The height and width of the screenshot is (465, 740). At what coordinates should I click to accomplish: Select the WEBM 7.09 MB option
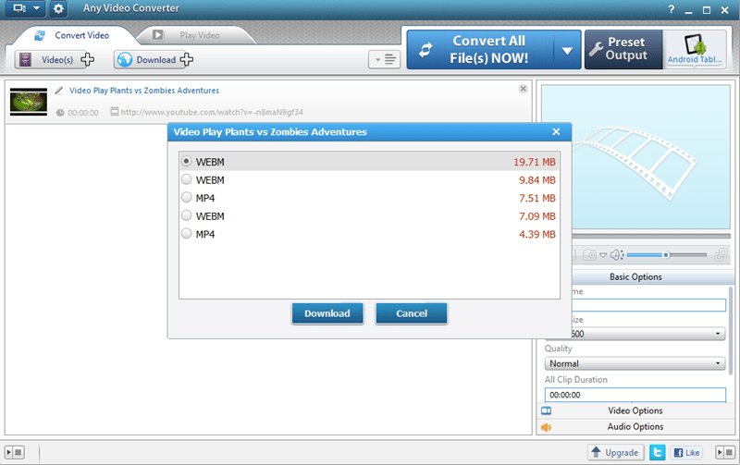(369, 216)
